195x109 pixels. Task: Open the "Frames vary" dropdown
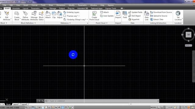72,16
